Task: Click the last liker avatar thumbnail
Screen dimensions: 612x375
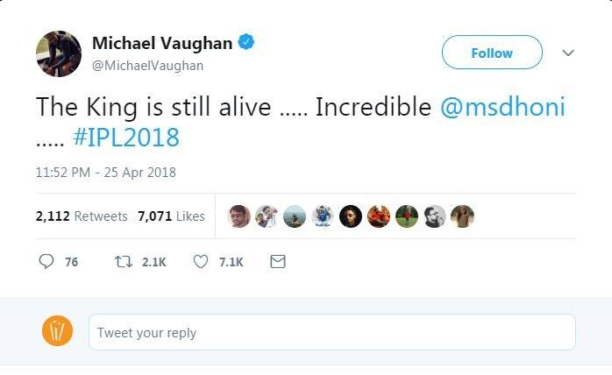Action: tap(462, 216)
